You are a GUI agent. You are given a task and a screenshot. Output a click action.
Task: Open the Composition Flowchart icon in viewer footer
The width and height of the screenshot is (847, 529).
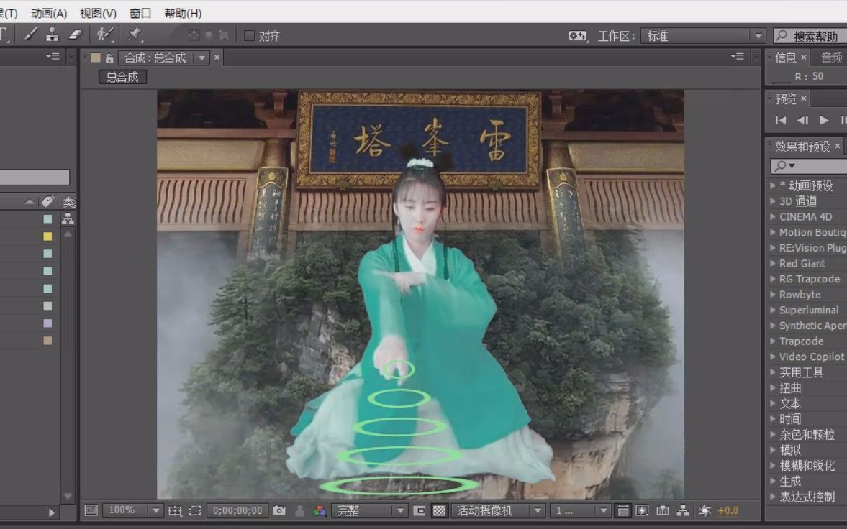(x=683, y=510)
